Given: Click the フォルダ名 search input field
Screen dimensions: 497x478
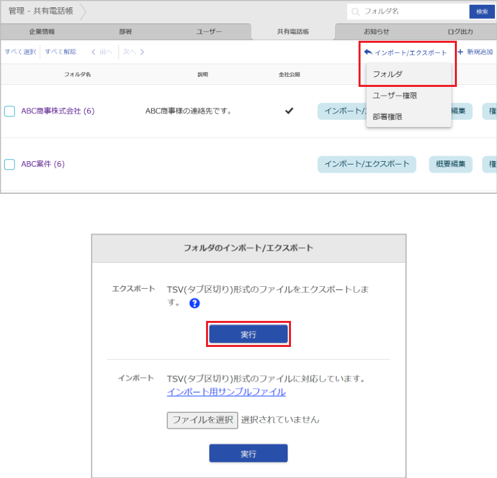Looking at the screenshot, I should [x=413, y=11].
